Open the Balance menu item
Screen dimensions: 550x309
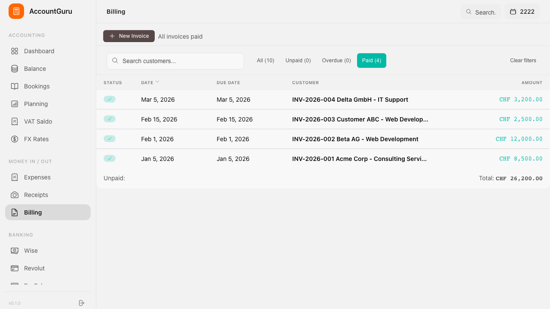[48, 69]
